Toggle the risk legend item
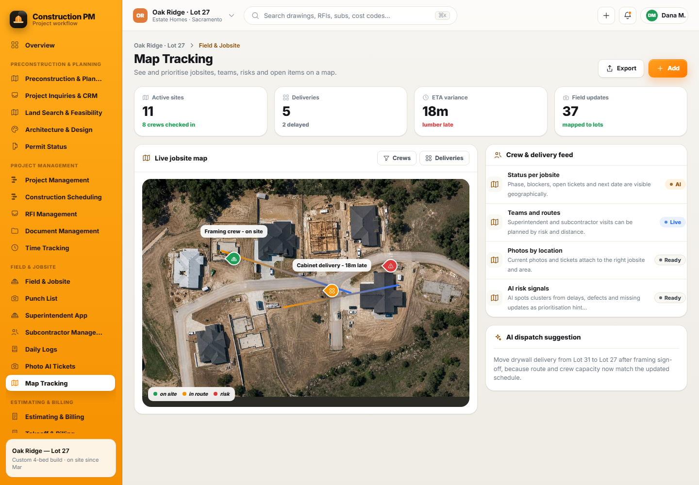 pyautogui.click(x=222, y=394)
